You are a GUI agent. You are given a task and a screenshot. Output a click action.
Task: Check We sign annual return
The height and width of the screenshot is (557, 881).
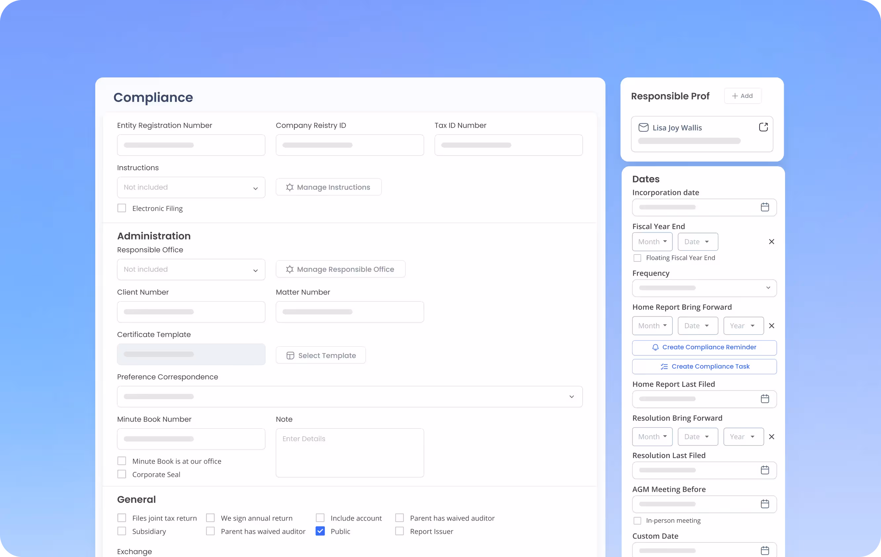(x=210, y=517)
